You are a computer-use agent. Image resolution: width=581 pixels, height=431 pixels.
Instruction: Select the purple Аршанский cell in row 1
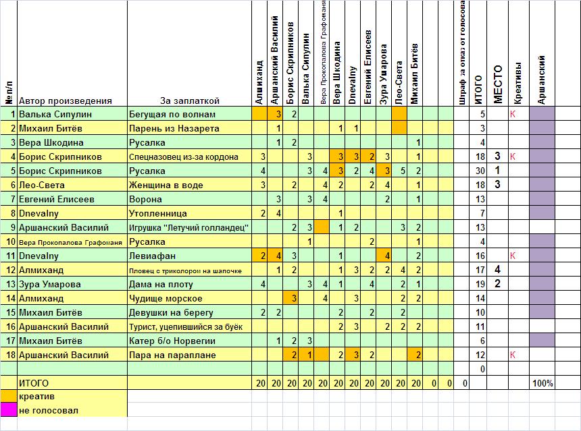coord(542,114)
